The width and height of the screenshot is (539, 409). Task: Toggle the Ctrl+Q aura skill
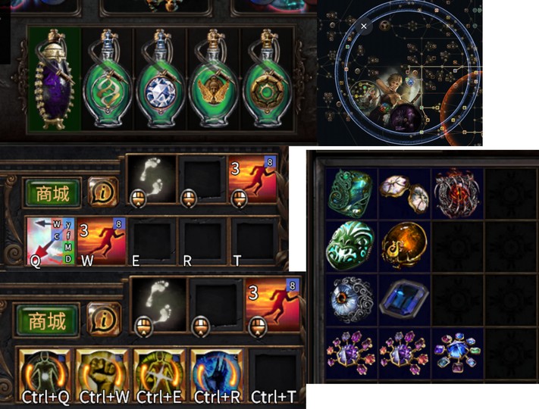point(45,376)
